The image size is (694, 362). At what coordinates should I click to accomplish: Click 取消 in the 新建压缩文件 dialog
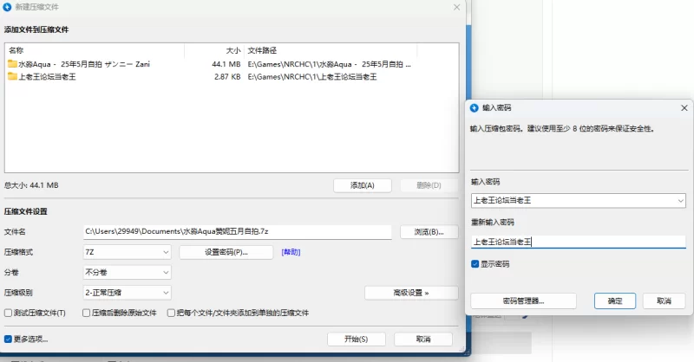click(x=423, y=339)
